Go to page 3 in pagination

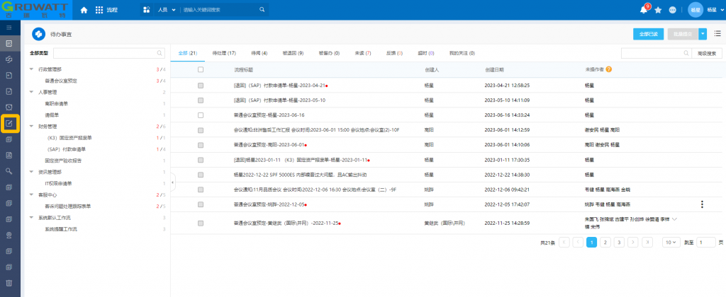click(x=619, y=242)
